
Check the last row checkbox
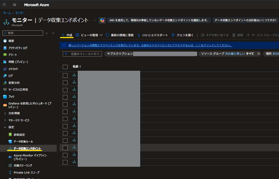click(65, 162)
